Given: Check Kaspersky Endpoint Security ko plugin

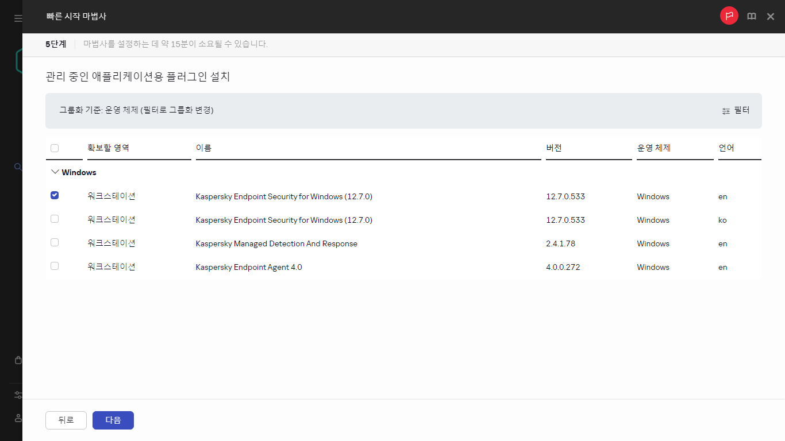Looking at the screenshot, I should click(x=55, y=219).
